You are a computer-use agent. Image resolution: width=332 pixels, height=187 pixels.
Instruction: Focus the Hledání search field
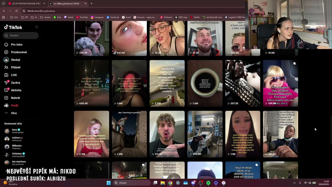21,36
